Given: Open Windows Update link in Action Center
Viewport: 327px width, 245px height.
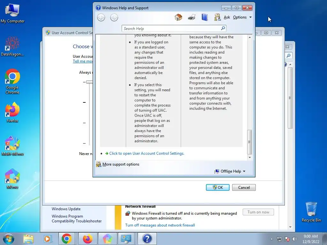Looking at the screenshot, I should point(66,209).
